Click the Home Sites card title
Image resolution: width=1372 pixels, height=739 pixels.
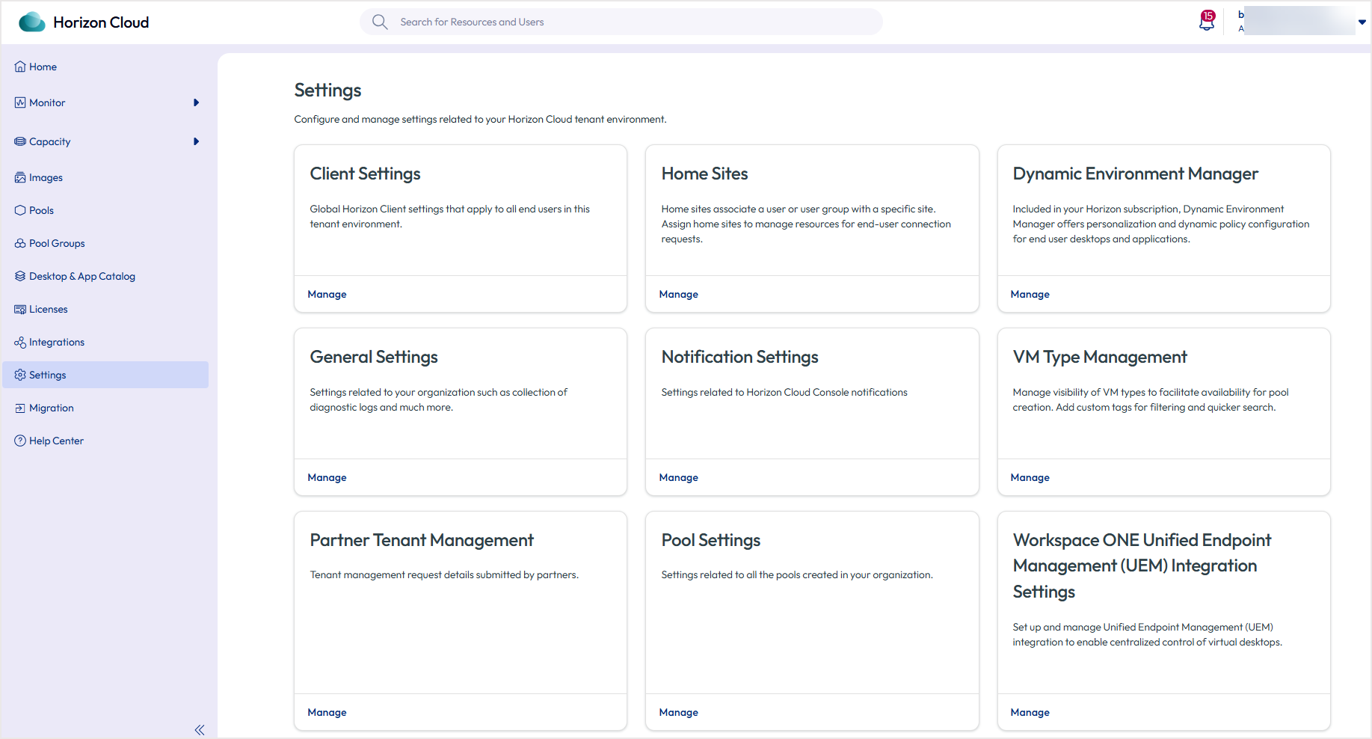(x=704, y=174)
